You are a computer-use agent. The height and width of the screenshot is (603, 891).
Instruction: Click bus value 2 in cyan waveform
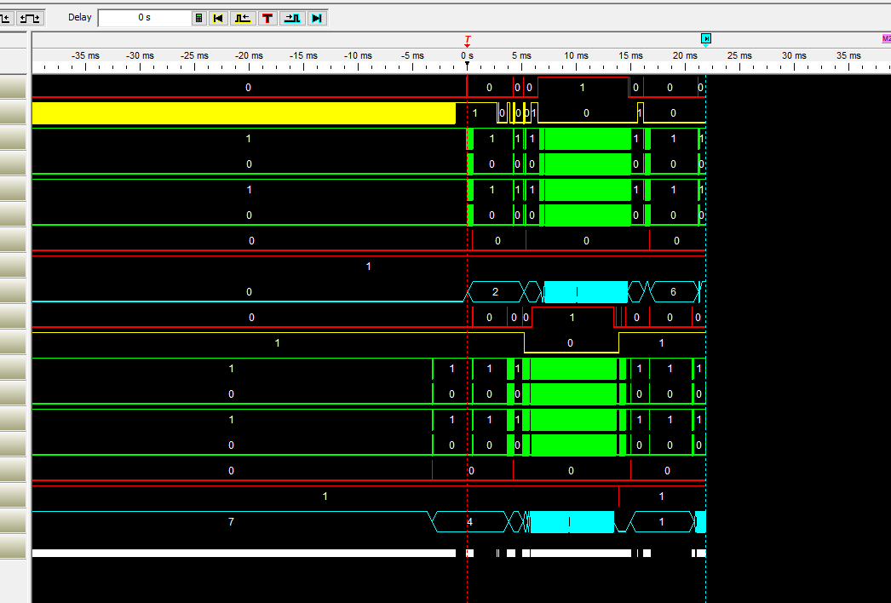tap(495, 291)
